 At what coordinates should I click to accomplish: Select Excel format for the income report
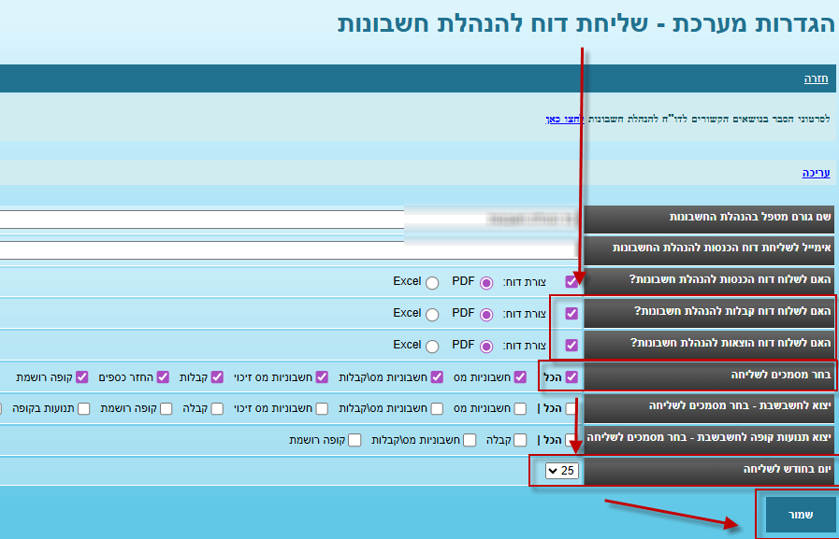pos(432,282)
